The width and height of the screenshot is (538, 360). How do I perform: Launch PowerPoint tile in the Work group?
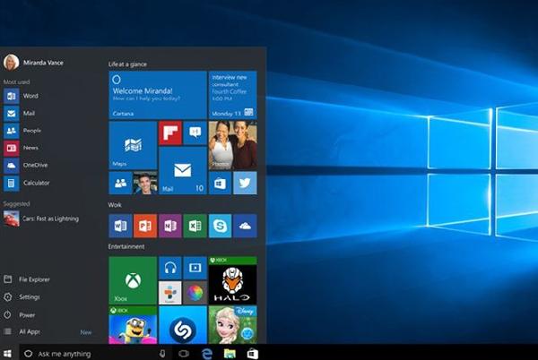point(145,226)
